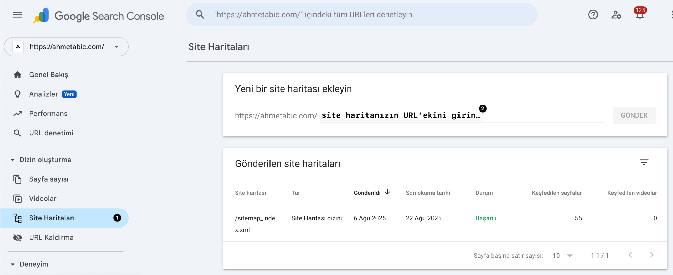Click the Sayfa sayısı pages icon
This screenshot has width=673, height=275.
point(17,179)
